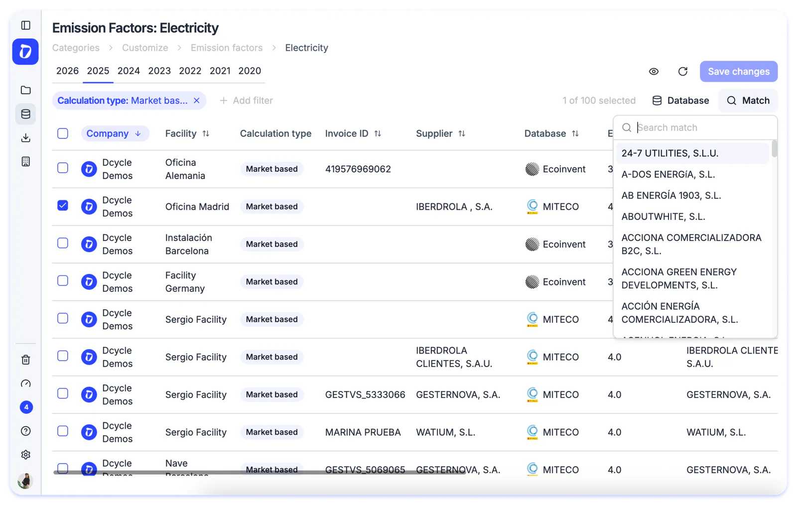
Task: Open the folder icon in sidebar
Action: coord(25,90)
